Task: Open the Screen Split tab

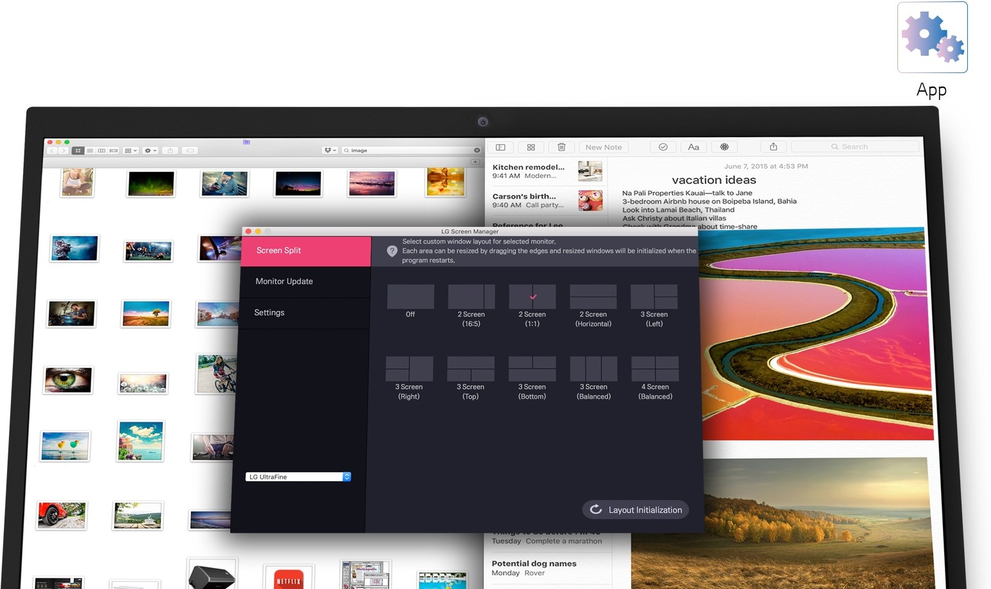Action: click(306, 251)
